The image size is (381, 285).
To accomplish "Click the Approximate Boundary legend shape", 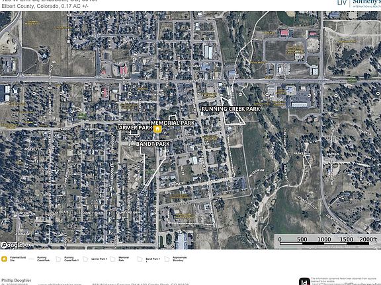I will click(x=167, y=259).
